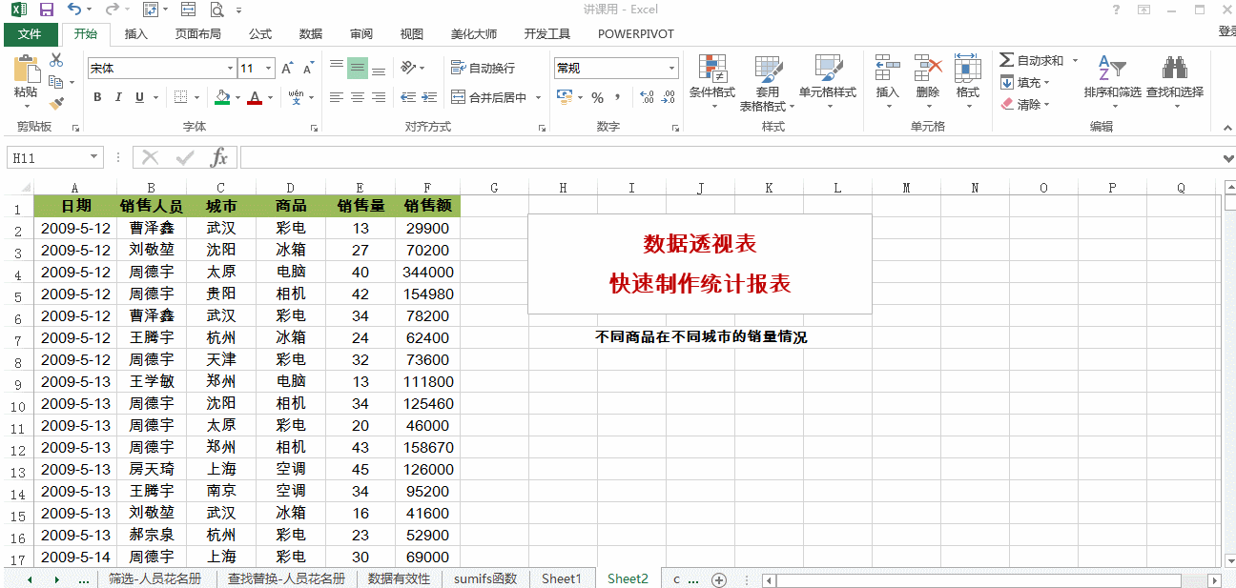Select all cells with corner triangle
This screenshot has width=1236, height=588.
25,188
